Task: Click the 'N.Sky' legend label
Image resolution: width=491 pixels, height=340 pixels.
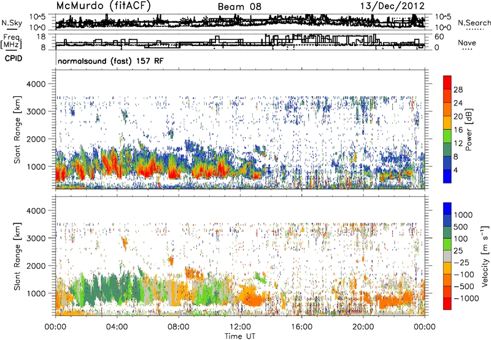Action: point(12,23)
